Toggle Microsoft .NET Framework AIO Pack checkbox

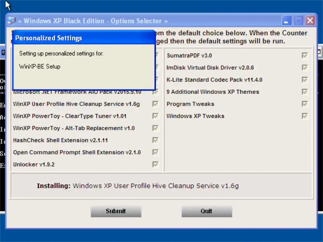tap(156, 92)
